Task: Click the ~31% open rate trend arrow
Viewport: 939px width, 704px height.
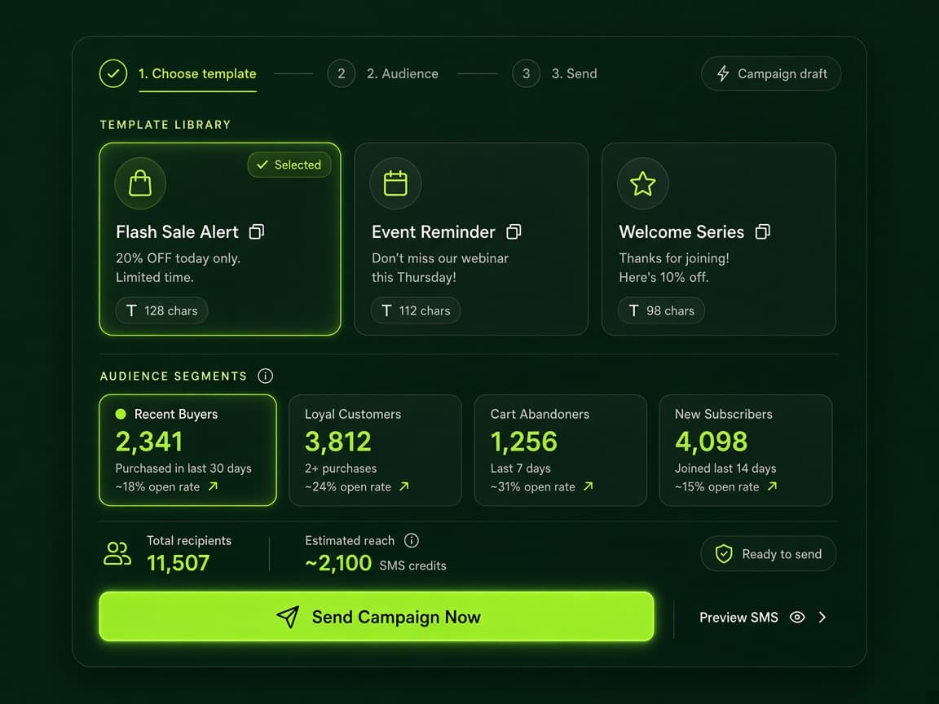Action: (x=588, y=486)
